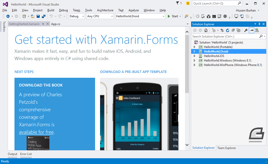The height and width of the screenshot is (164, 268).
Task: Open the HelloWorld.Droid startup project dropdown
Action: (163, 16)
